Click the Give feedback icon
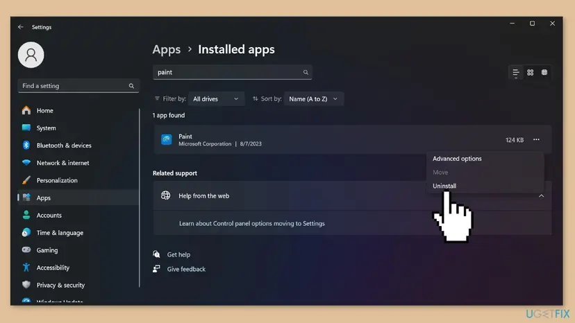 156,269
